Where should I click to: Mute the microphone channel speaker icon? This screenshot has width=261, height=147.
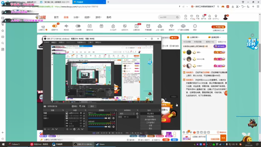109,118
